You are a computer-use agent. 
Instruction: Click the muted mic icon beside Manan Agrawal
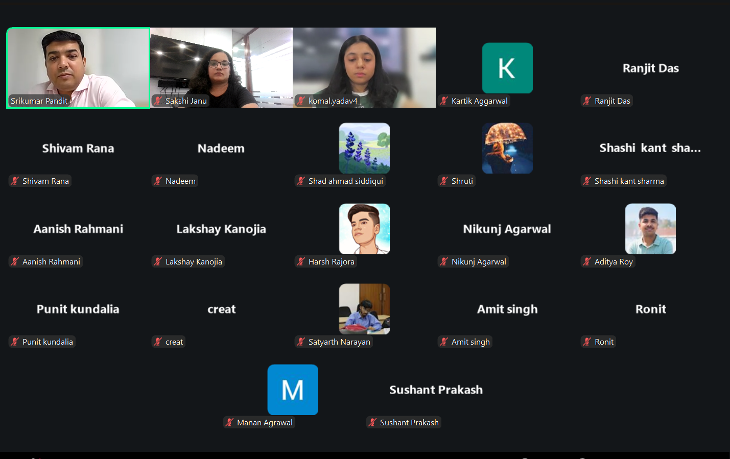pos(230,422)
